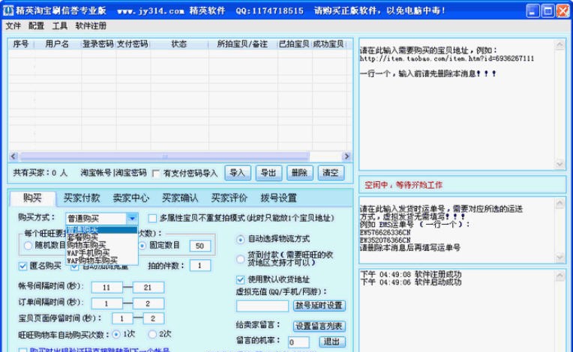Click 订单间隔时间 minimum field

106,303
